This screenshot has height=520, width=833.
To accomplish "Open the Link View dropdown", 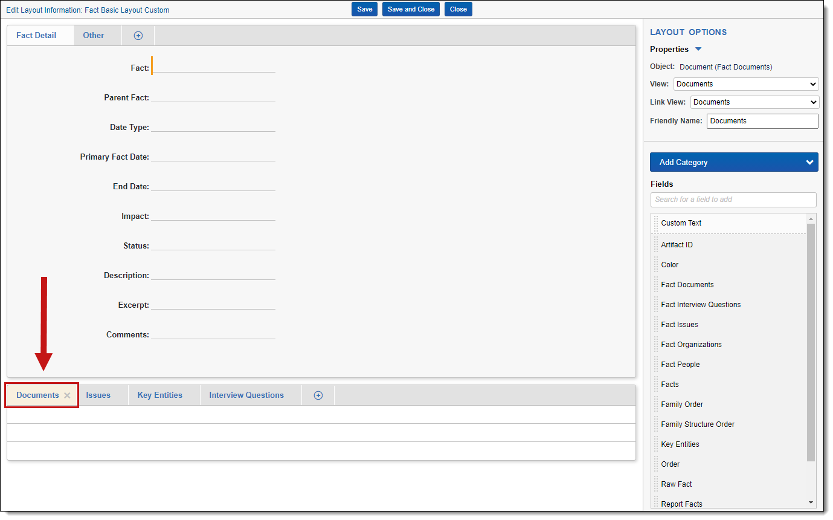I will [754, 102].
